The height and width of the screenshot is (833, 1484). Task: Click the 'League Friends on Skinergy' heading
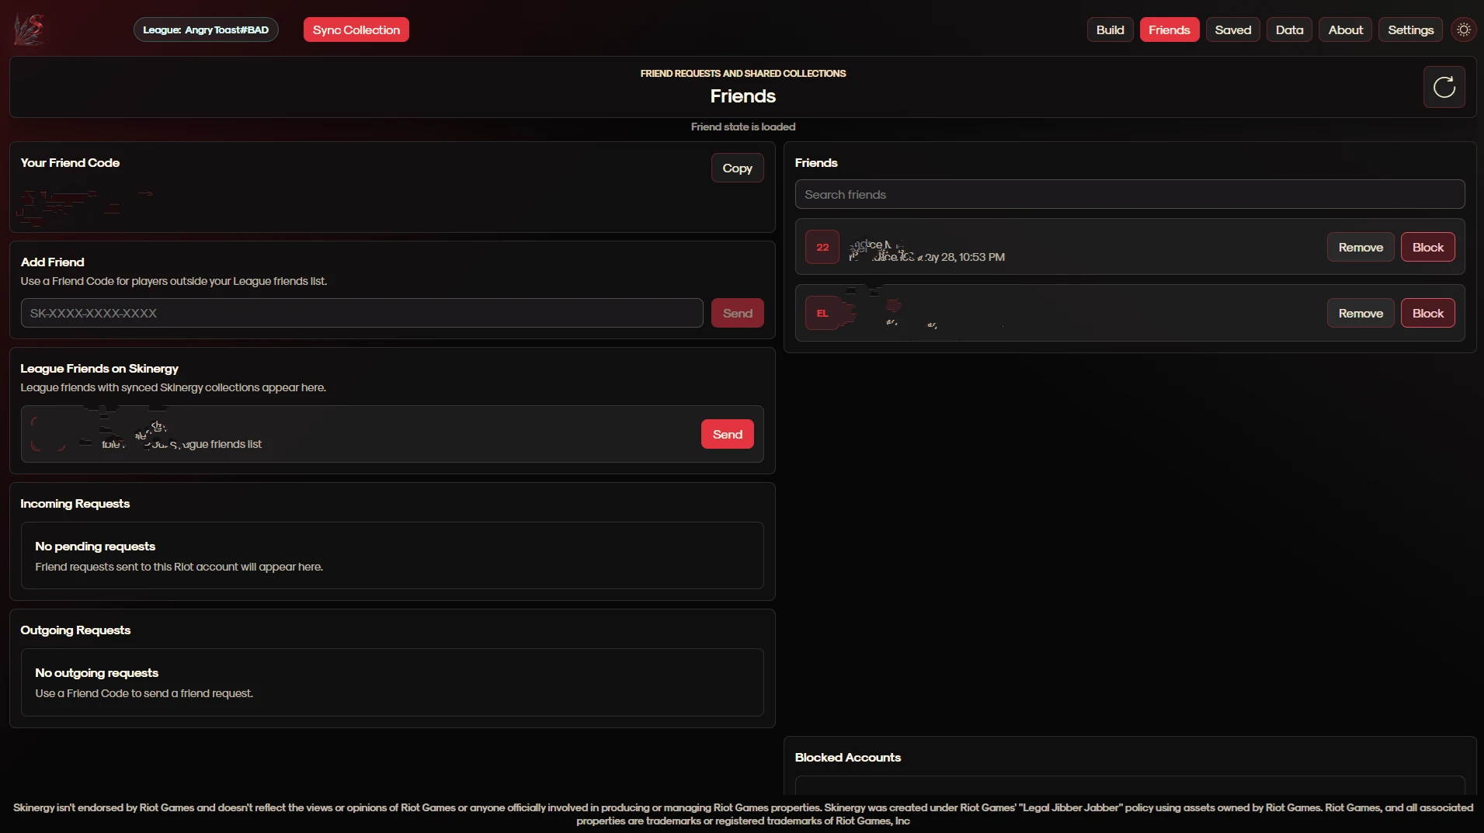pyautogui.click(x=99, y=369)
